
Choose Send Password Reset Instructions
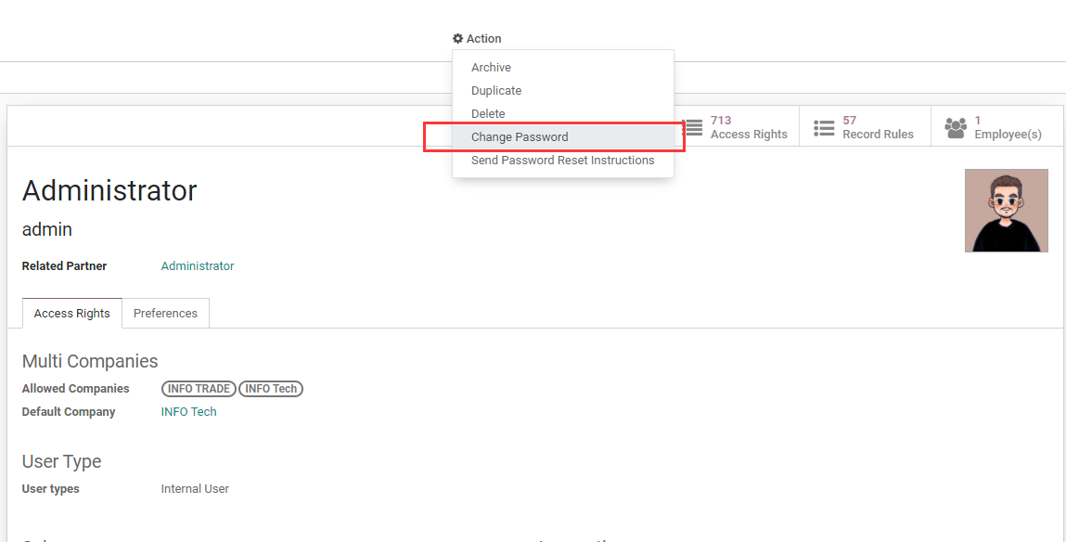563,160
